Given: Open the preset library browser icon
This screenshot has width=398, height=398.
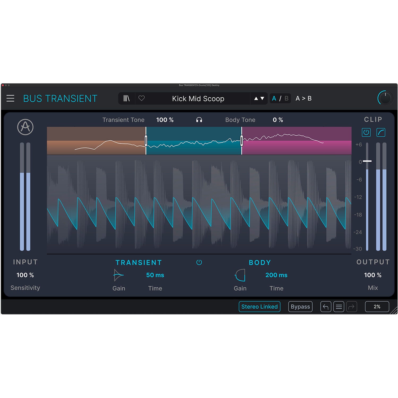Looking at the screenshot, I should click(126, 98).
